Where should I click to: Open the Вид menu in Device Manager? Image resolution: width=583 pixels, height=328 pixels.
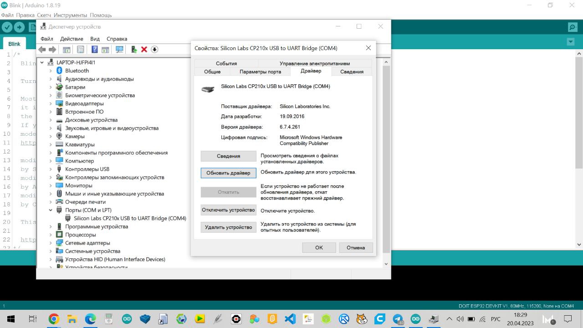(x=95, y=39)
